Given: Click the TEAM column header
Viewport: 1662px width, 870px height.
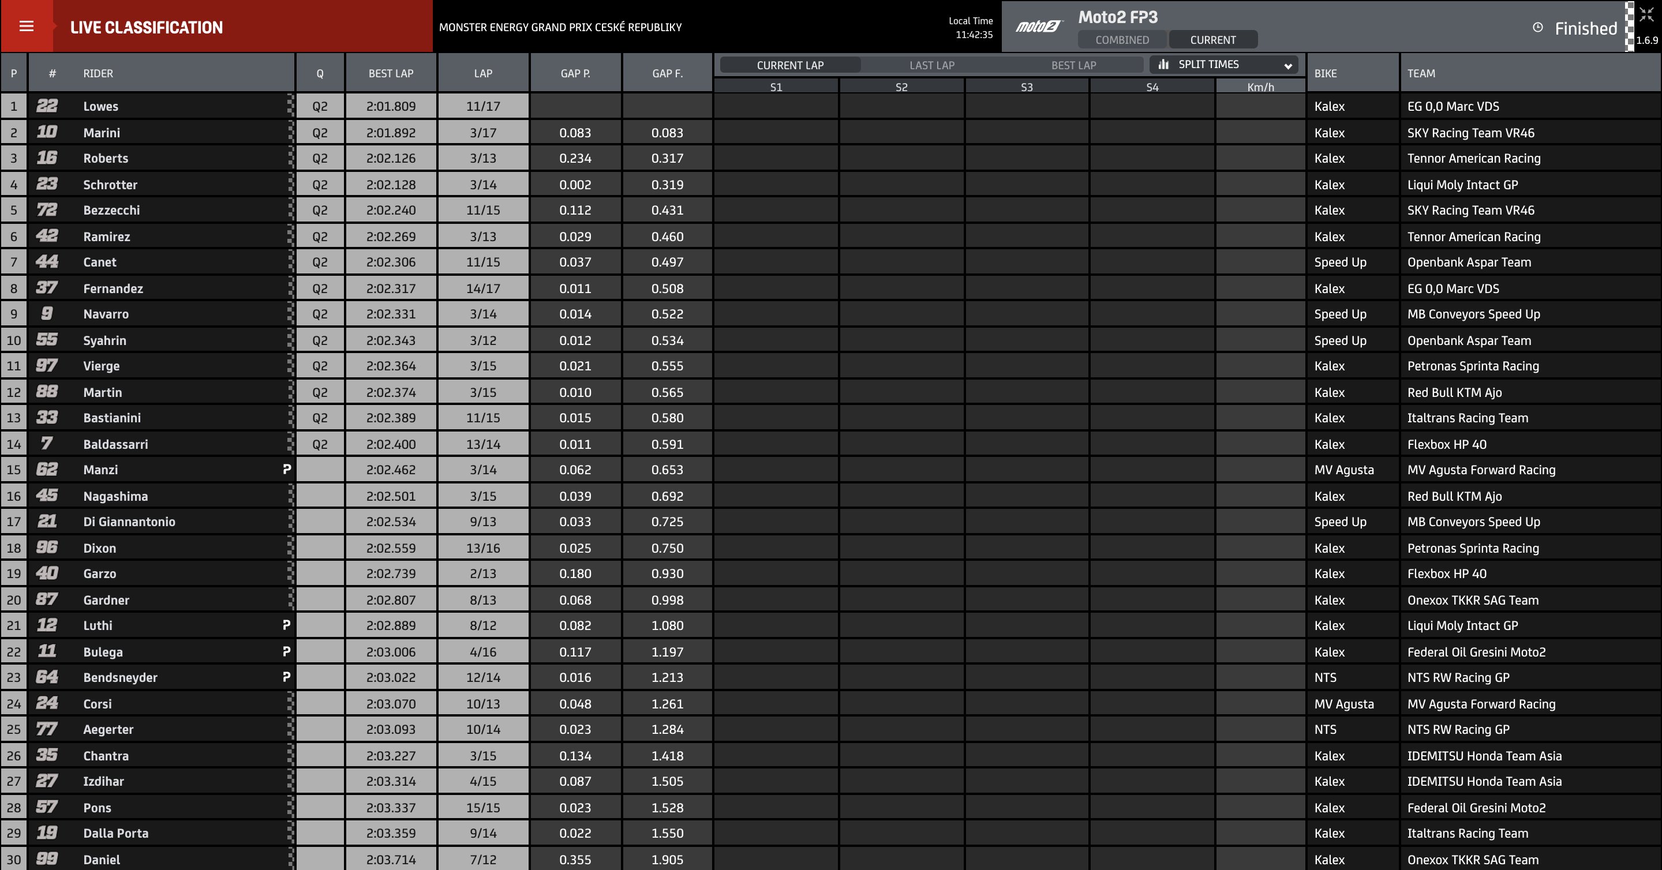Looking at the screenshot, I should (1530, 73).
